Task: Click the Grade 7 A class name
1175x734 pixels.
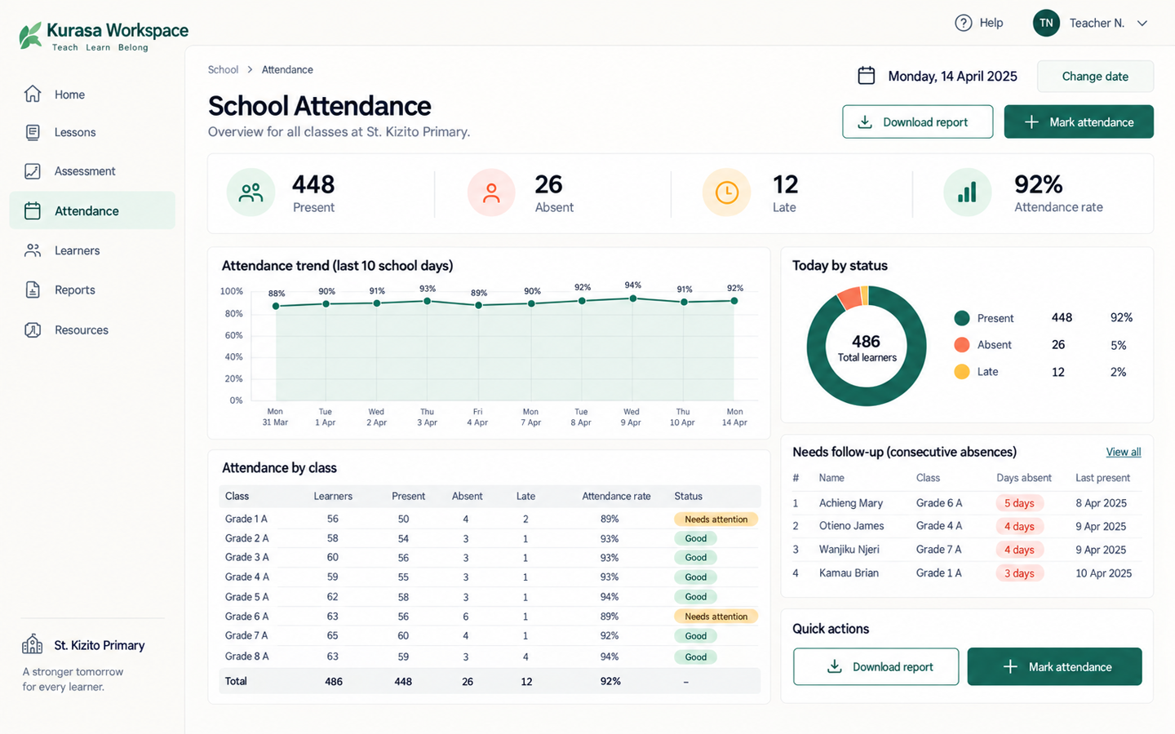Action: tap(246, 635)
